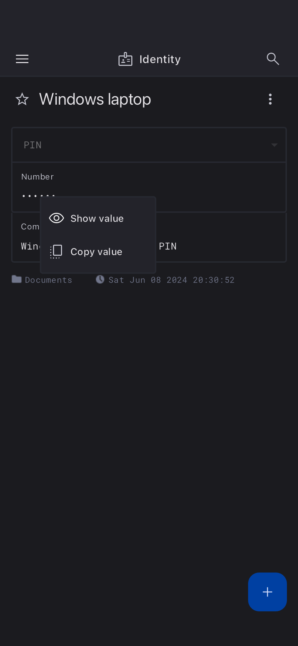The height and width of the screenshot is (646, 298).
Task: Click the Sat Jun 08 2024 timestamp
Action: tap(172, 280)
